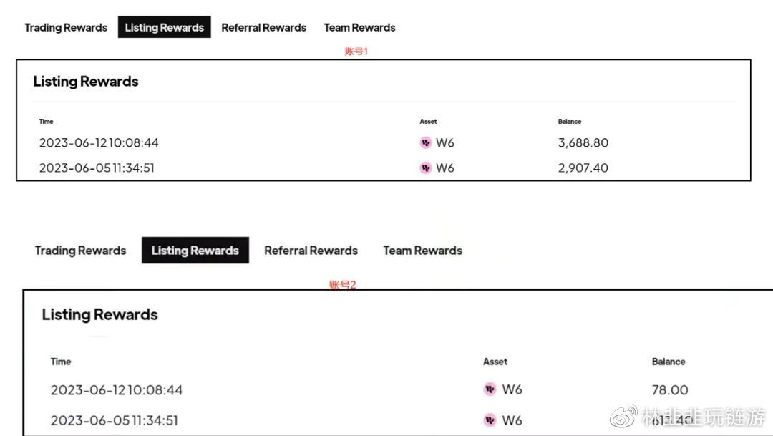
Task: Click the W6 icon in account 2's 2023-06-05 row
Action: [490, 420]
